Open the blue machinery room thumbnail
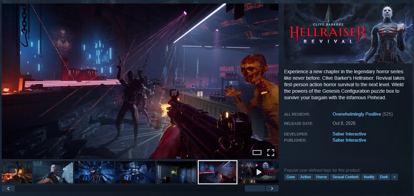This screenshot has width=414, height=196. (135, 172)
